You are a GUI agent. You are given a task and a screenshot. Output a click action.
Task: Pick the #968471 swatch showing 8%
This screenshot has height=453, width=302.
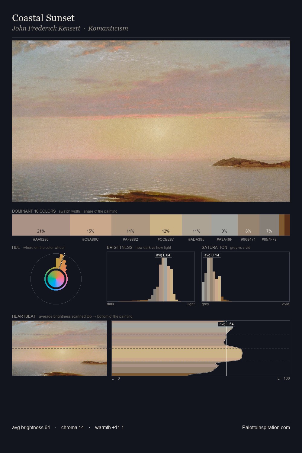click(x=249, y=225)
